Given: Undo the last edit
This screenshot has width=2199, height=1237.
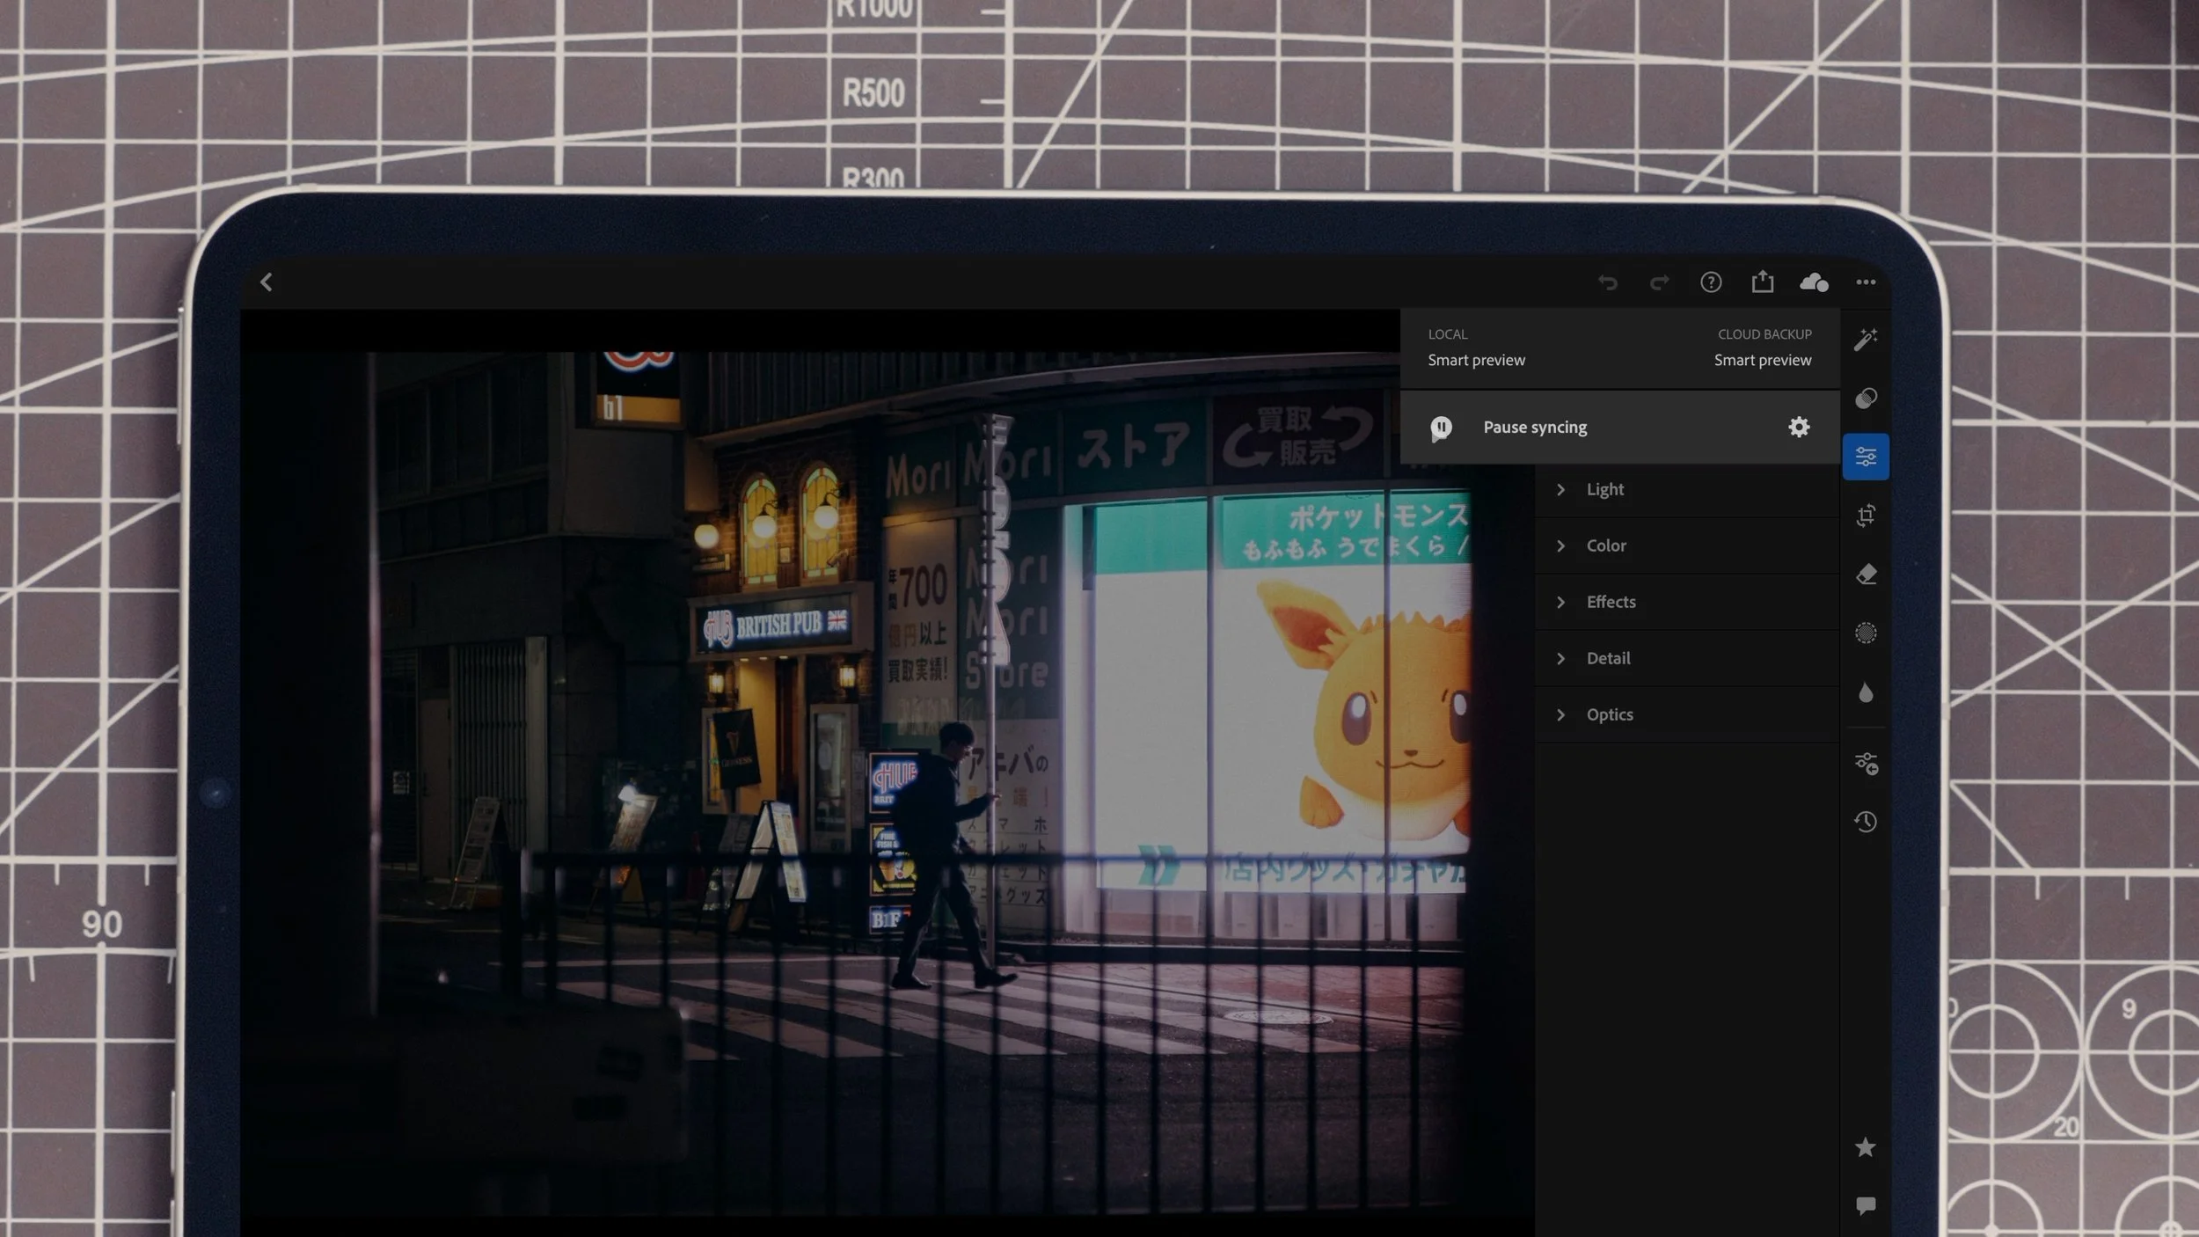Looking at the screenshot, I should pos(1608,282).
